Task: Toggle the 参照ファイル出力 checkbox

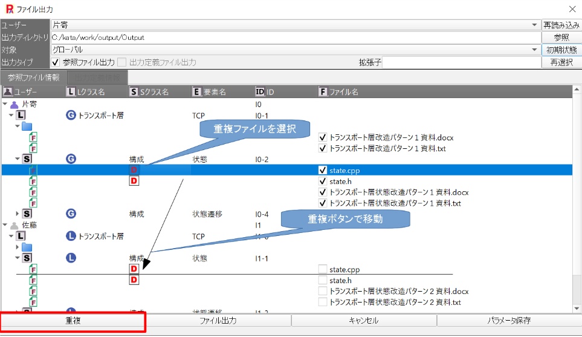Action: point(56,62)
